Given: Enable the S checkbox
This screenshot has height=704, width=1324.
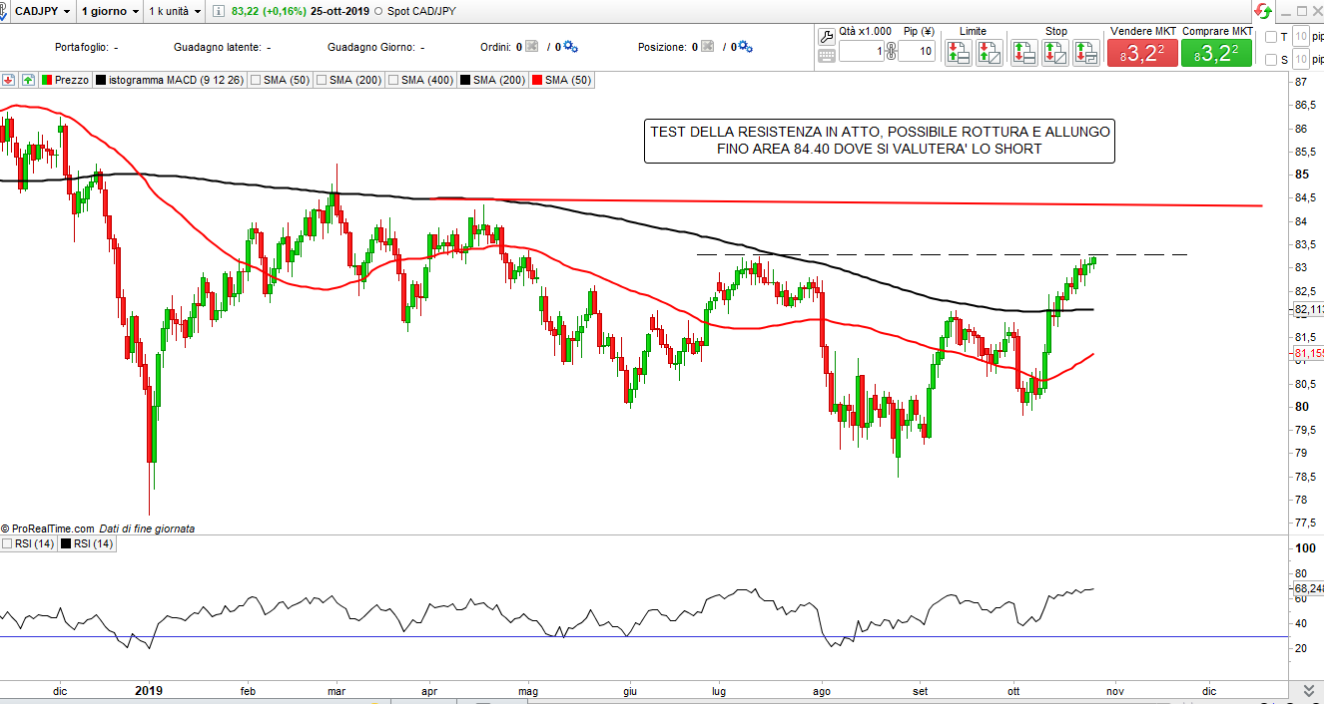Looking at the screenshot, I should (x=1270, y=60).
